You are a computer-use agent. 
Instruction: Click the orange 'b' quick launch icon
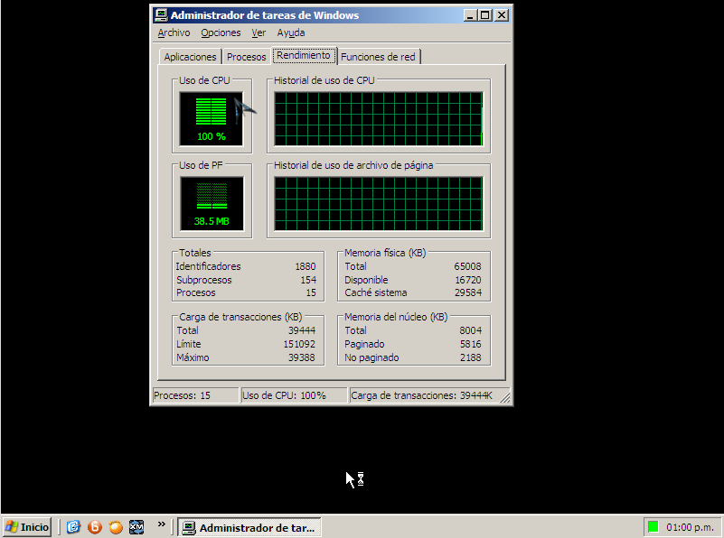95,527
